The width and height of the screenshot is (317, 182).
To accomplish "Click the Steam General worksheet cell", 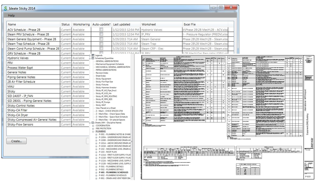I will click(161, 39).
